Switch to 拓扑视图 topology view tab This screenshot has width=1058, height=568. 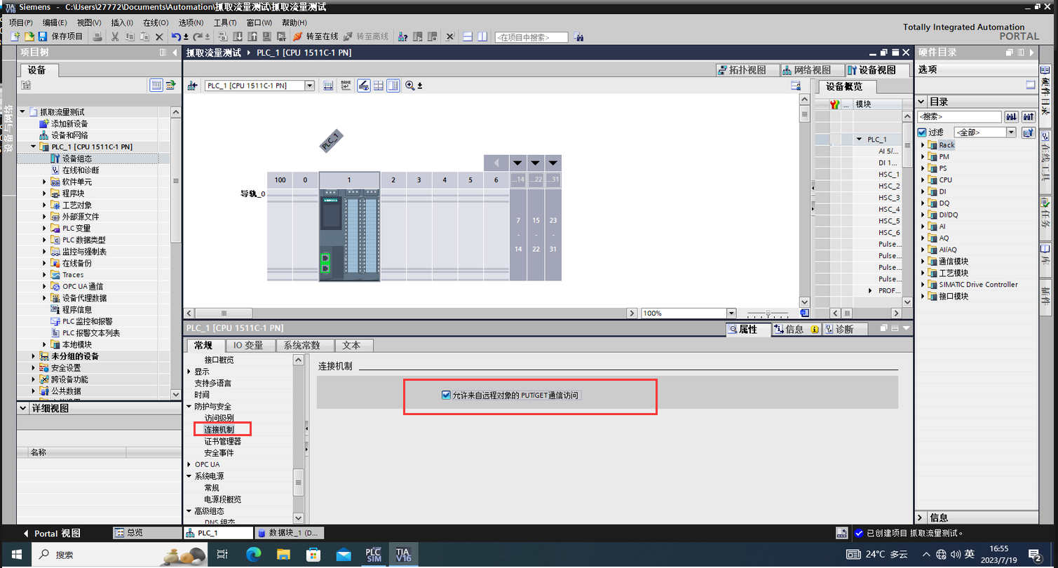tap(748, 70)
